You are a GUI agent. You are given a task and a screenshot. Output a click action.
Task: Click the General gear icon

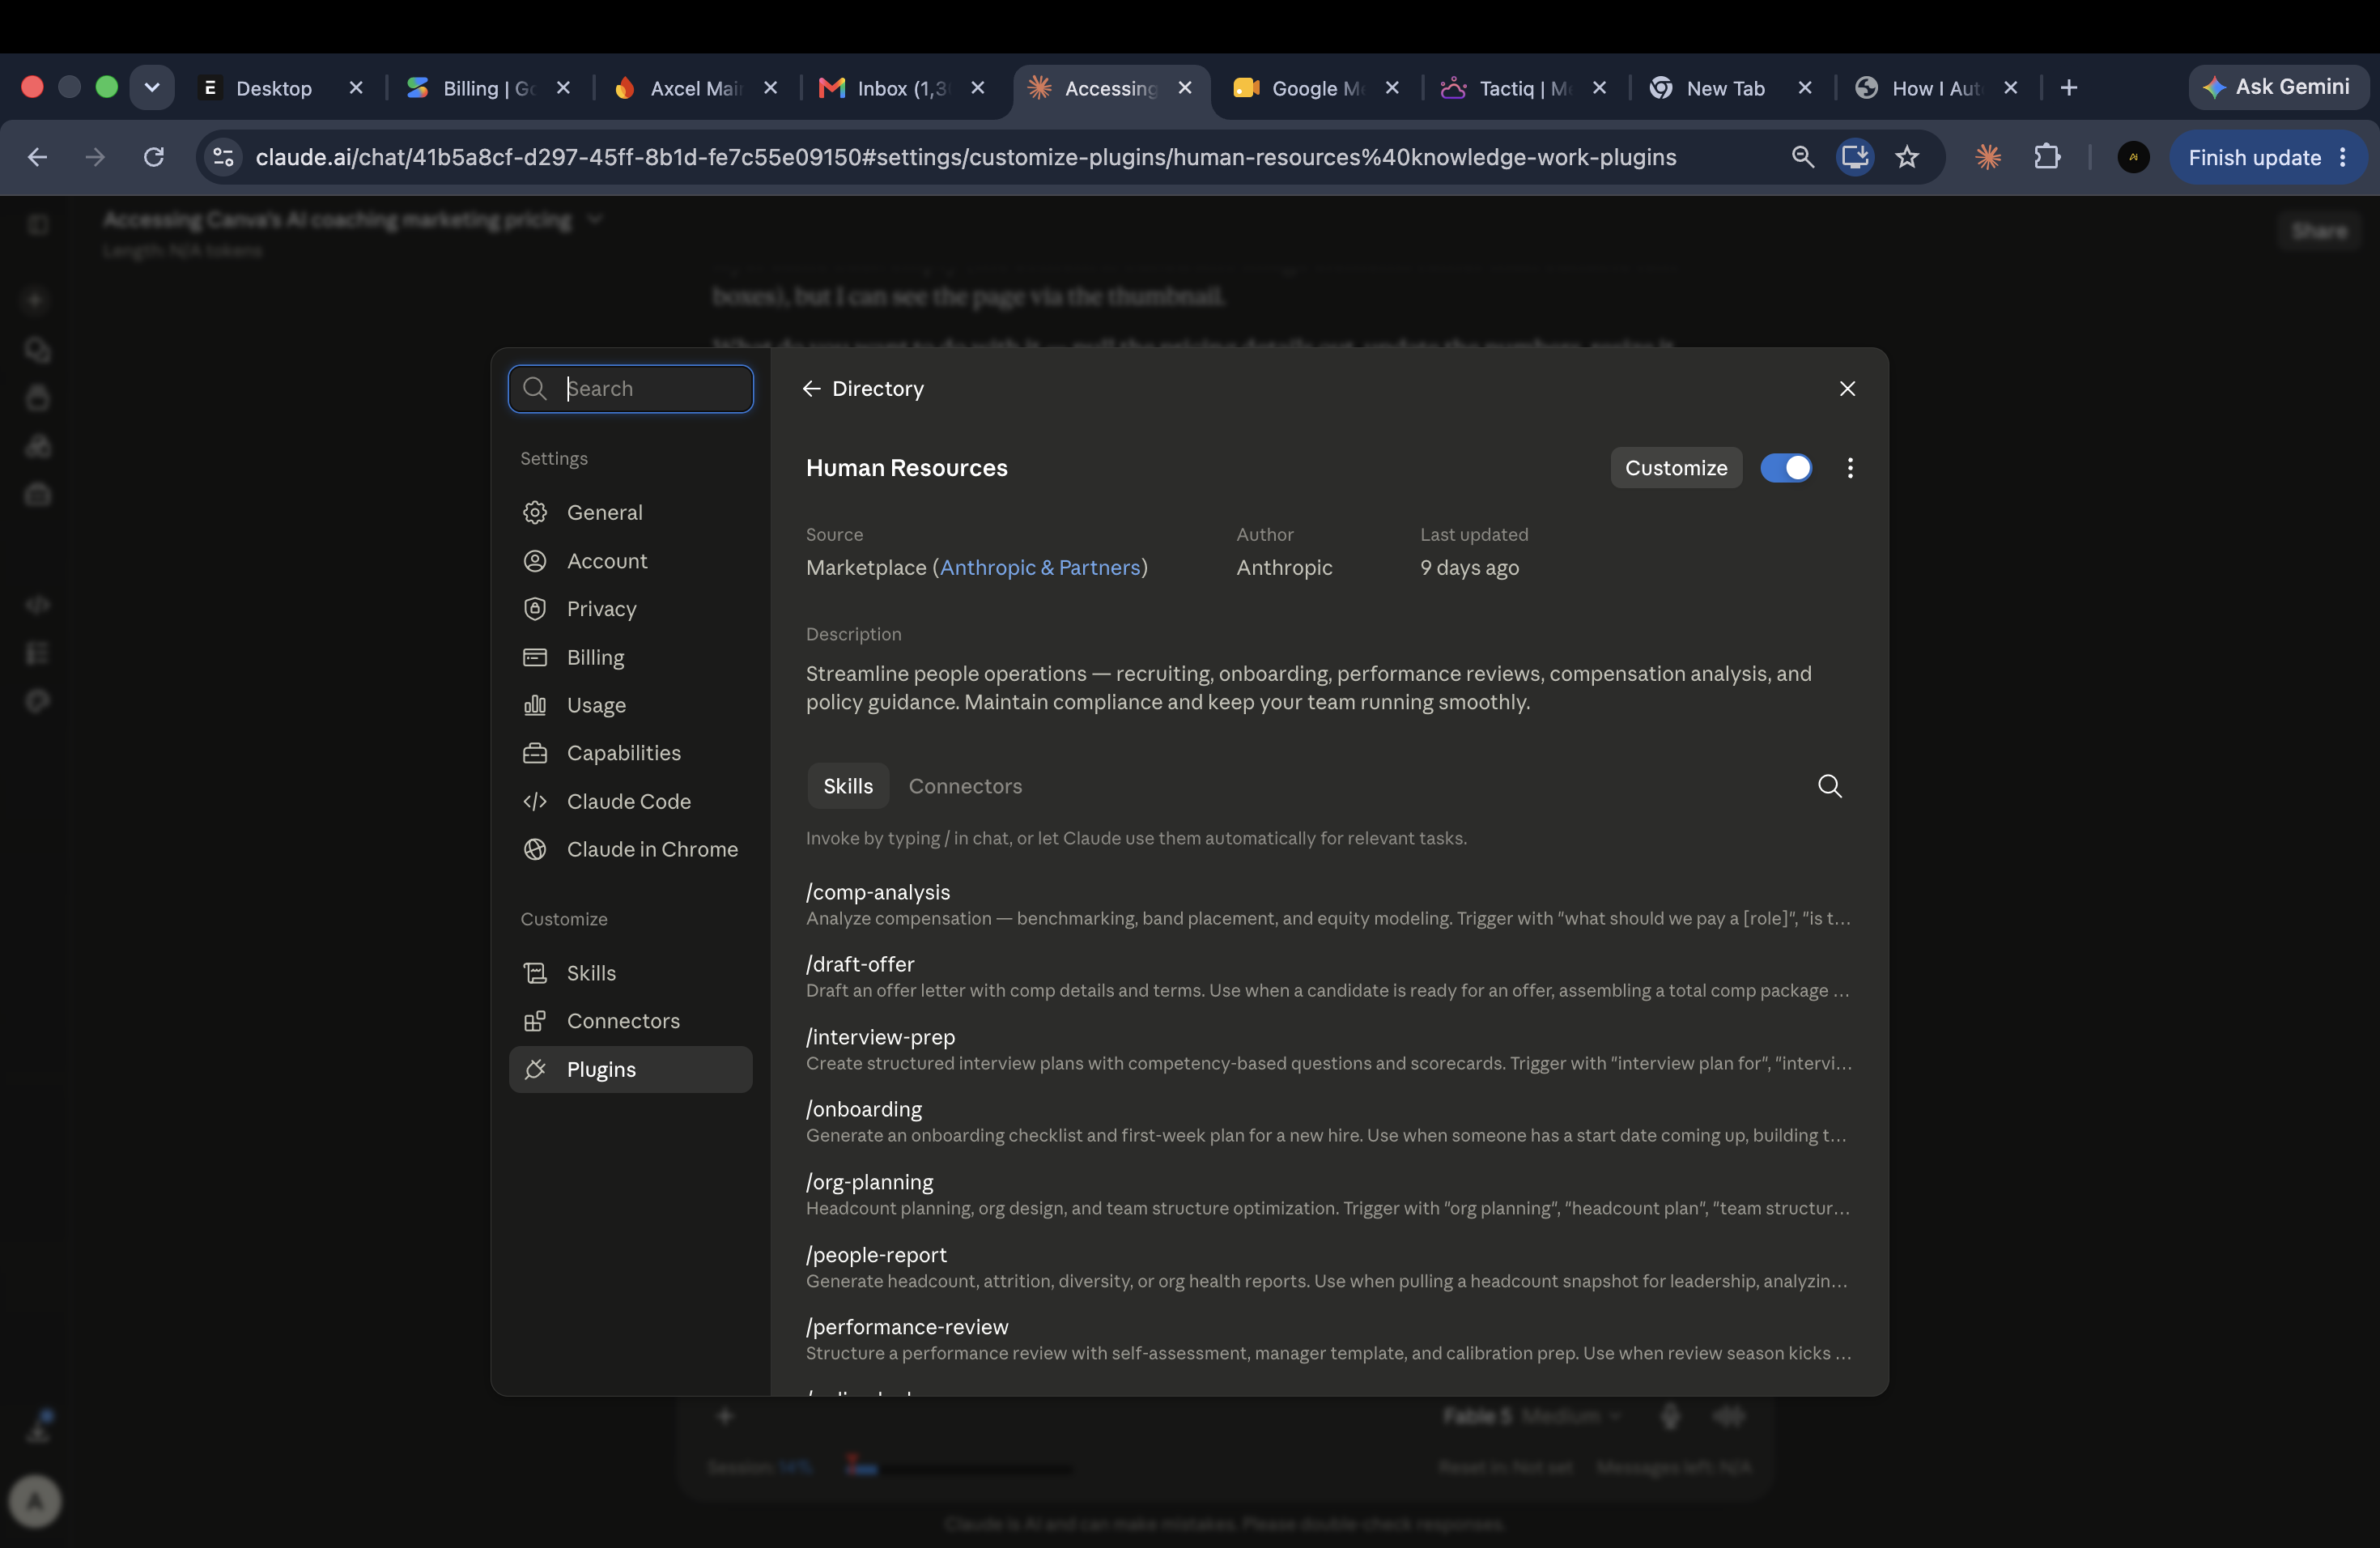pyautogui.click(x=535, y=512)
